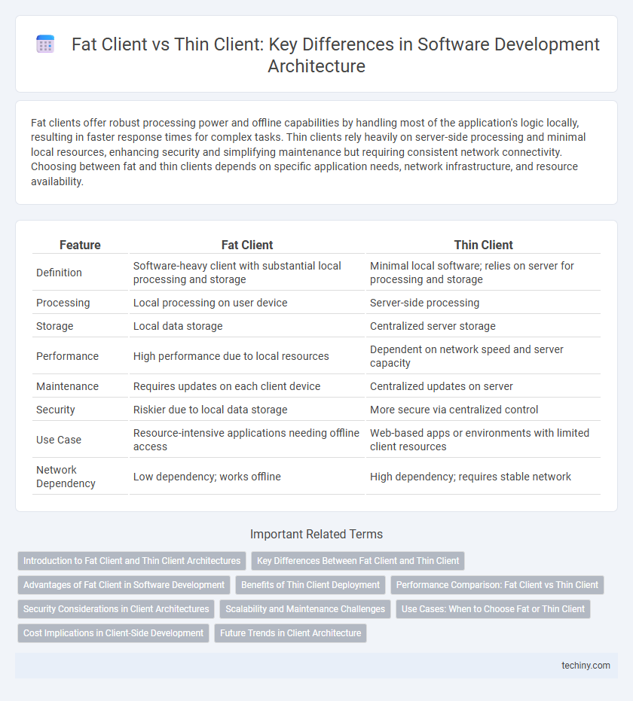Click the techiny.com footer text
The width and height of the screenshot is (633, 701).
pos(586,666)
